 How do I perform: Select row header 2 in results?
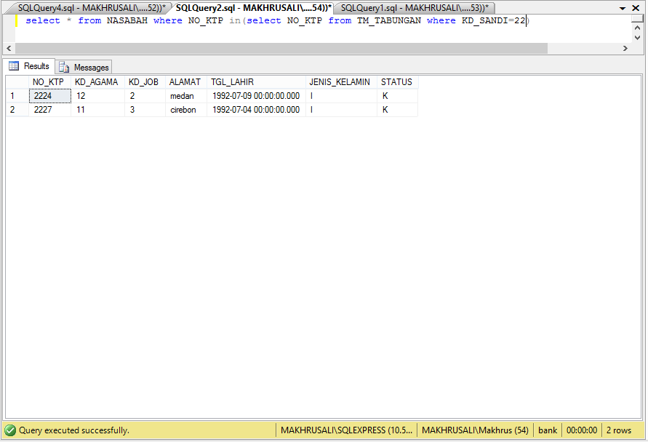click(x=17, y=110)
